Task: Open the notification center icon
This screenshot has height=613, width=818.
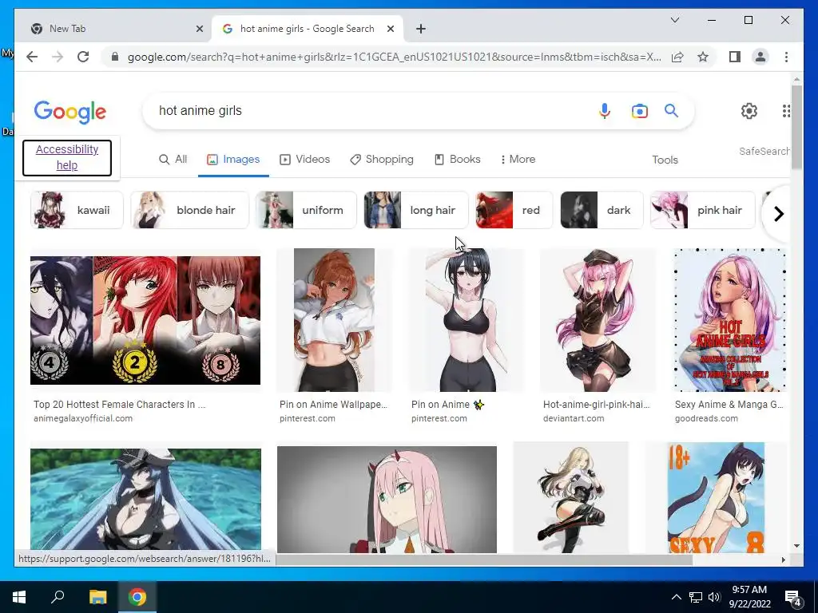Action: click(x=792, y=598)
